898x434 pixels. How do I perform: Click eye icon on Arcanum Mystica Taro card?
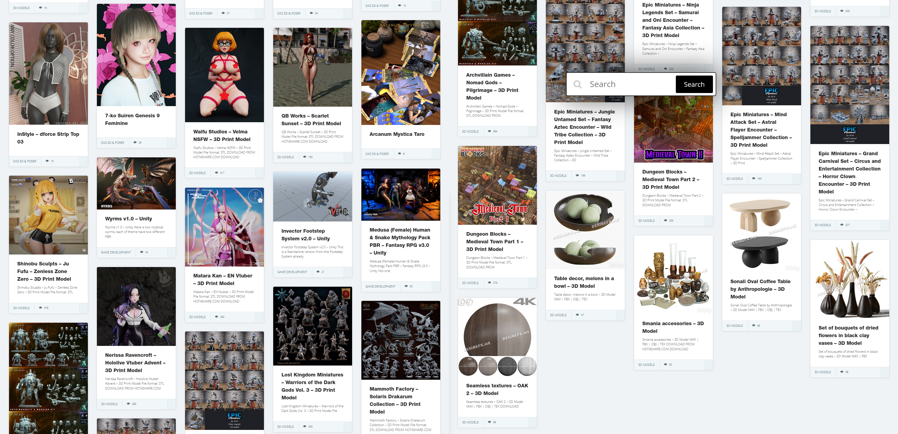click(x=400, y=154)
